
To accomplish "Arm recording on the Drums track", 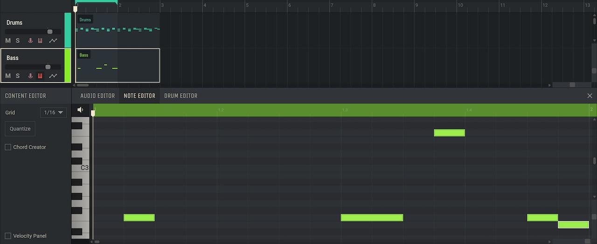I will 30,41.
